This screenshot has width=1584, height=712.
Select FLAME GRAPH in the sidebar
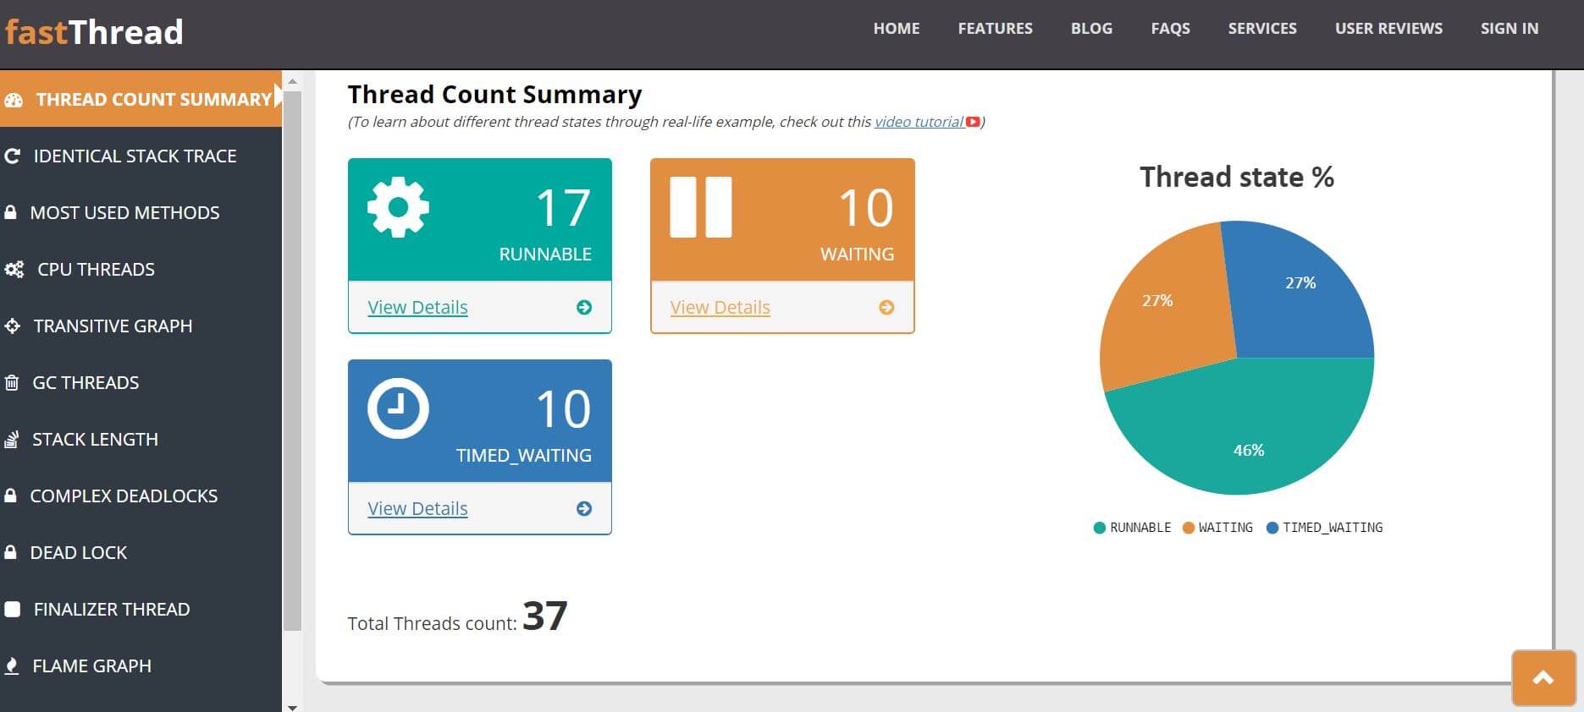click(91, 666)
